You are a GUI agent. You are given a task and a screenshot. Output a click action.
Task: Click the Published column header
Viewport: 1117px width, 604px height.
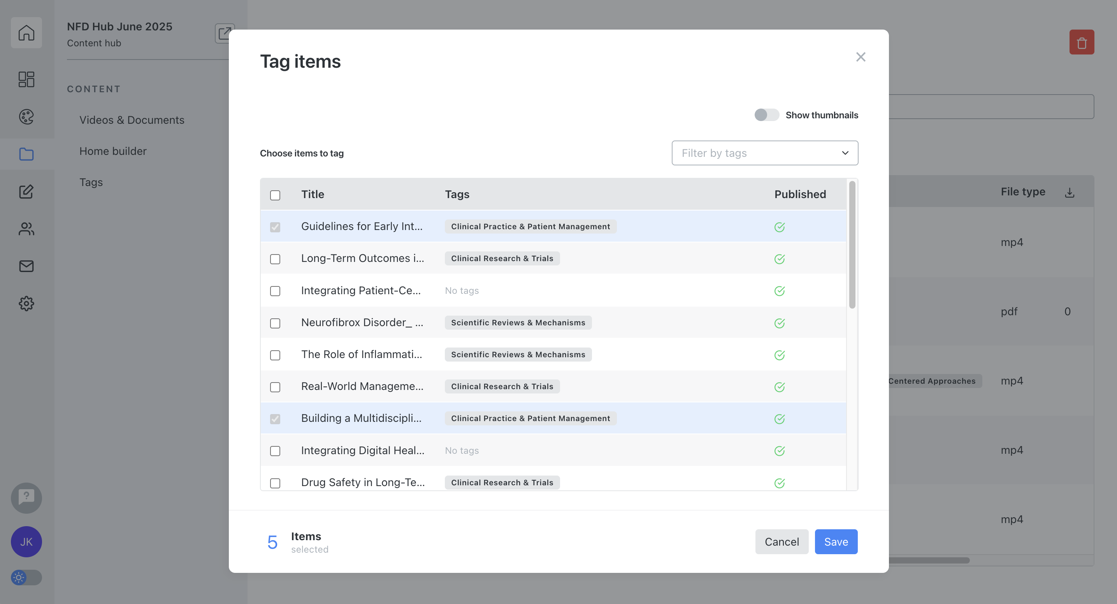(x=800, y=194)
